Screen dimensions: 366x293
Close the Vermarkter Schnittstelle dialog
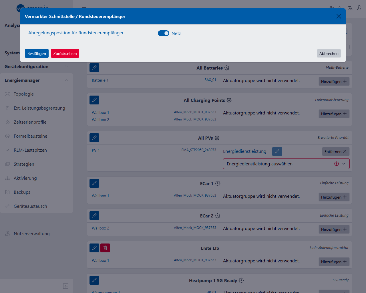pos(339,16)
